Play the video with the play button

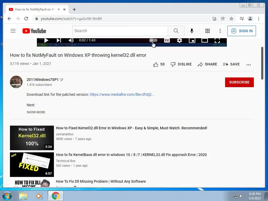click(x=46, y=40)
